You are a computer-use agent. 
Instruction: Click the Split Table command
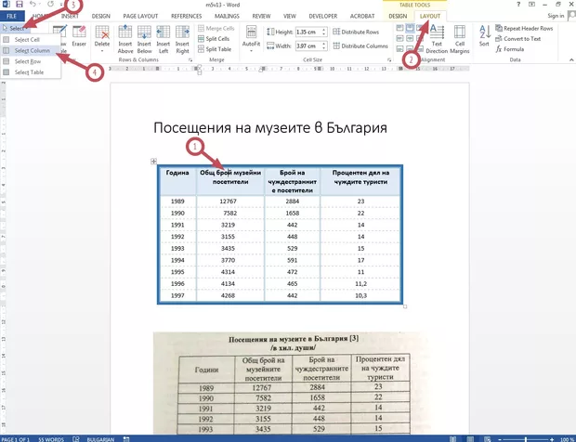point(215,49)
